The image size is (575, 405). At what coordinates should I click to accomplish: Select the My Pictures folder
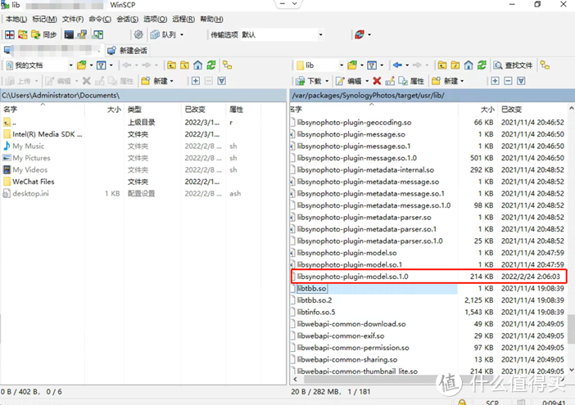(32, 158)
